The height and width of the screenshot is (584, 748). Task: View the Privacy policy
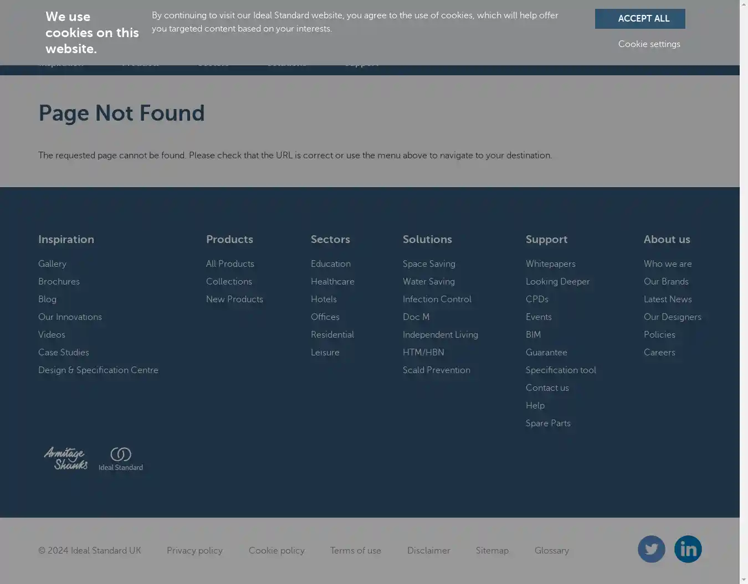tap(194, 551)
